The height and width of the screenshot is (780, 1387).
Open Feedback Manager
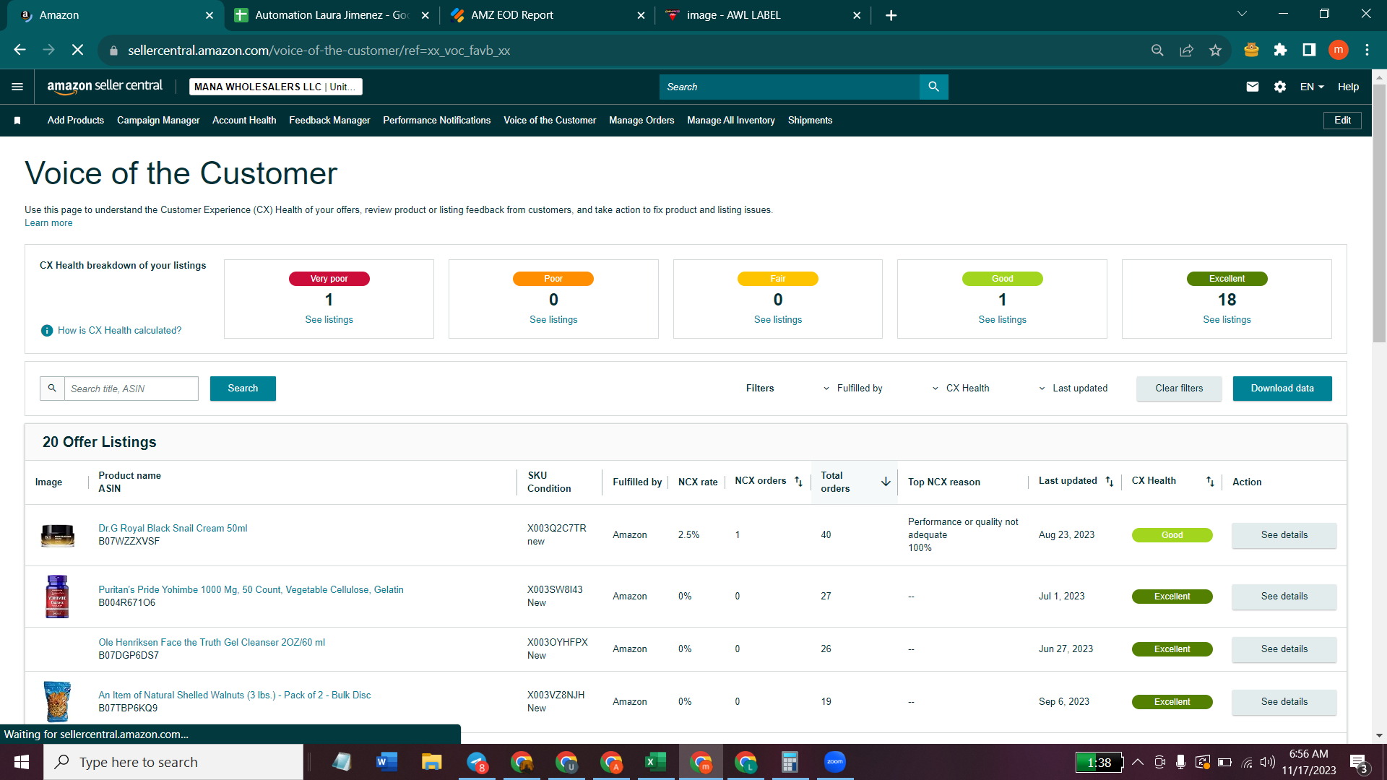coord(329,121)
